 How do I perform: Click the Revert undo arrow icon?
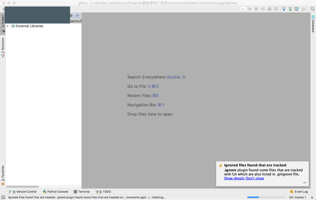(303, 9)
